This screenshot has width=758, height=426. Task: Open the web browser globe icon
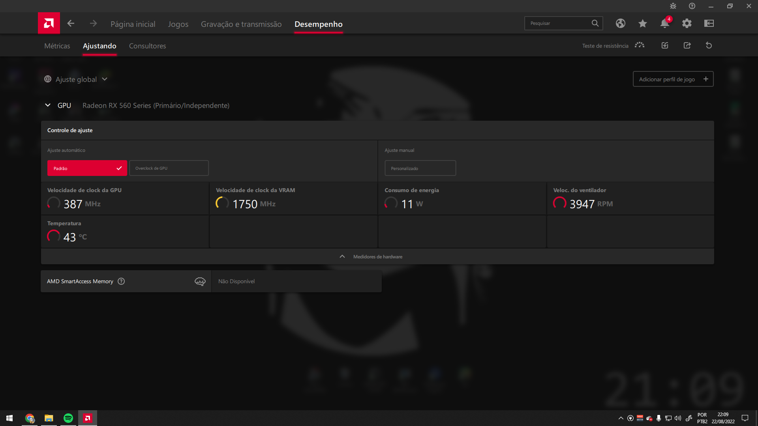click(621, 23)
